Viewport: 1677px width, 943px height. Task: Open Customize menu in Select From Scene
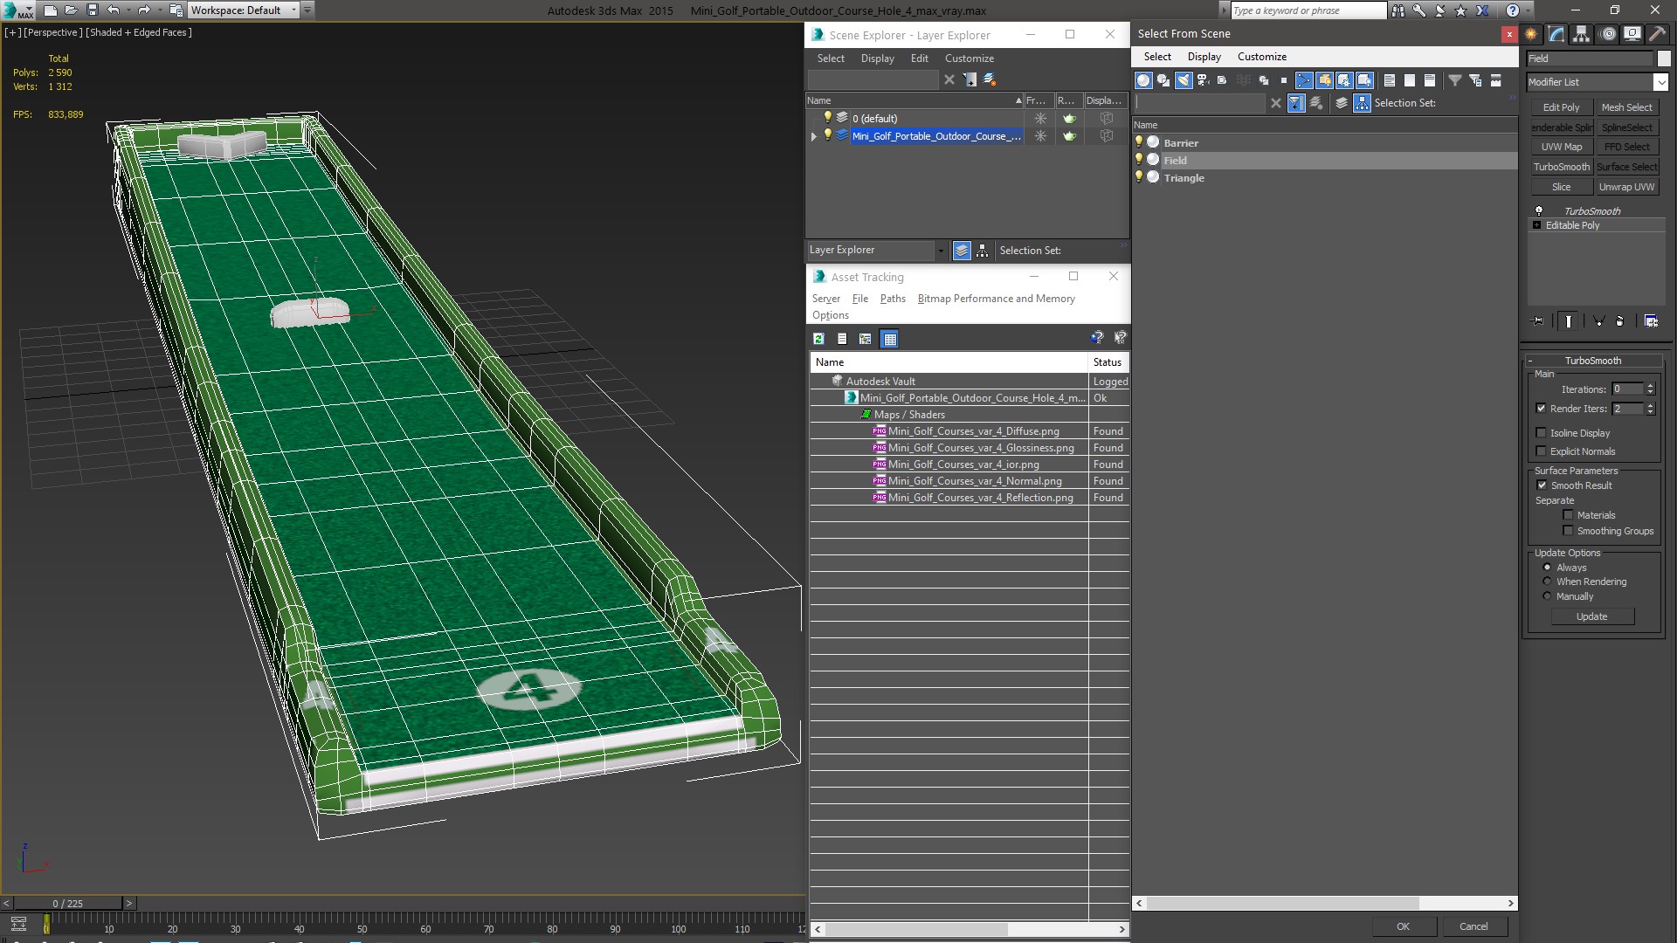coord(1261,57)
